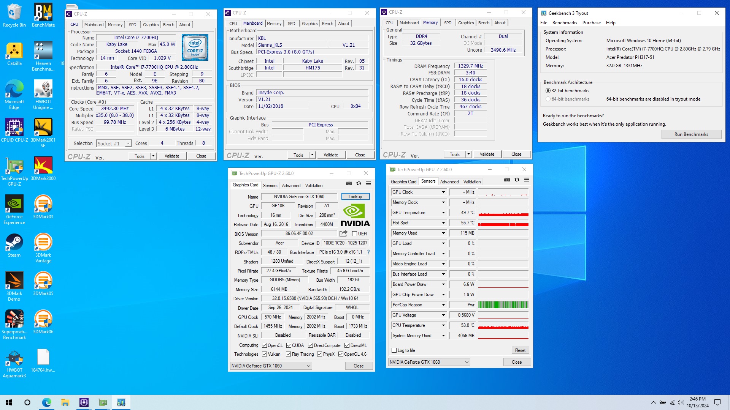The width and height of the screenshot is (730, 410).
Task: Click GPU-Z Graphics Card screenshot camera icon
Action: (349, 183)
